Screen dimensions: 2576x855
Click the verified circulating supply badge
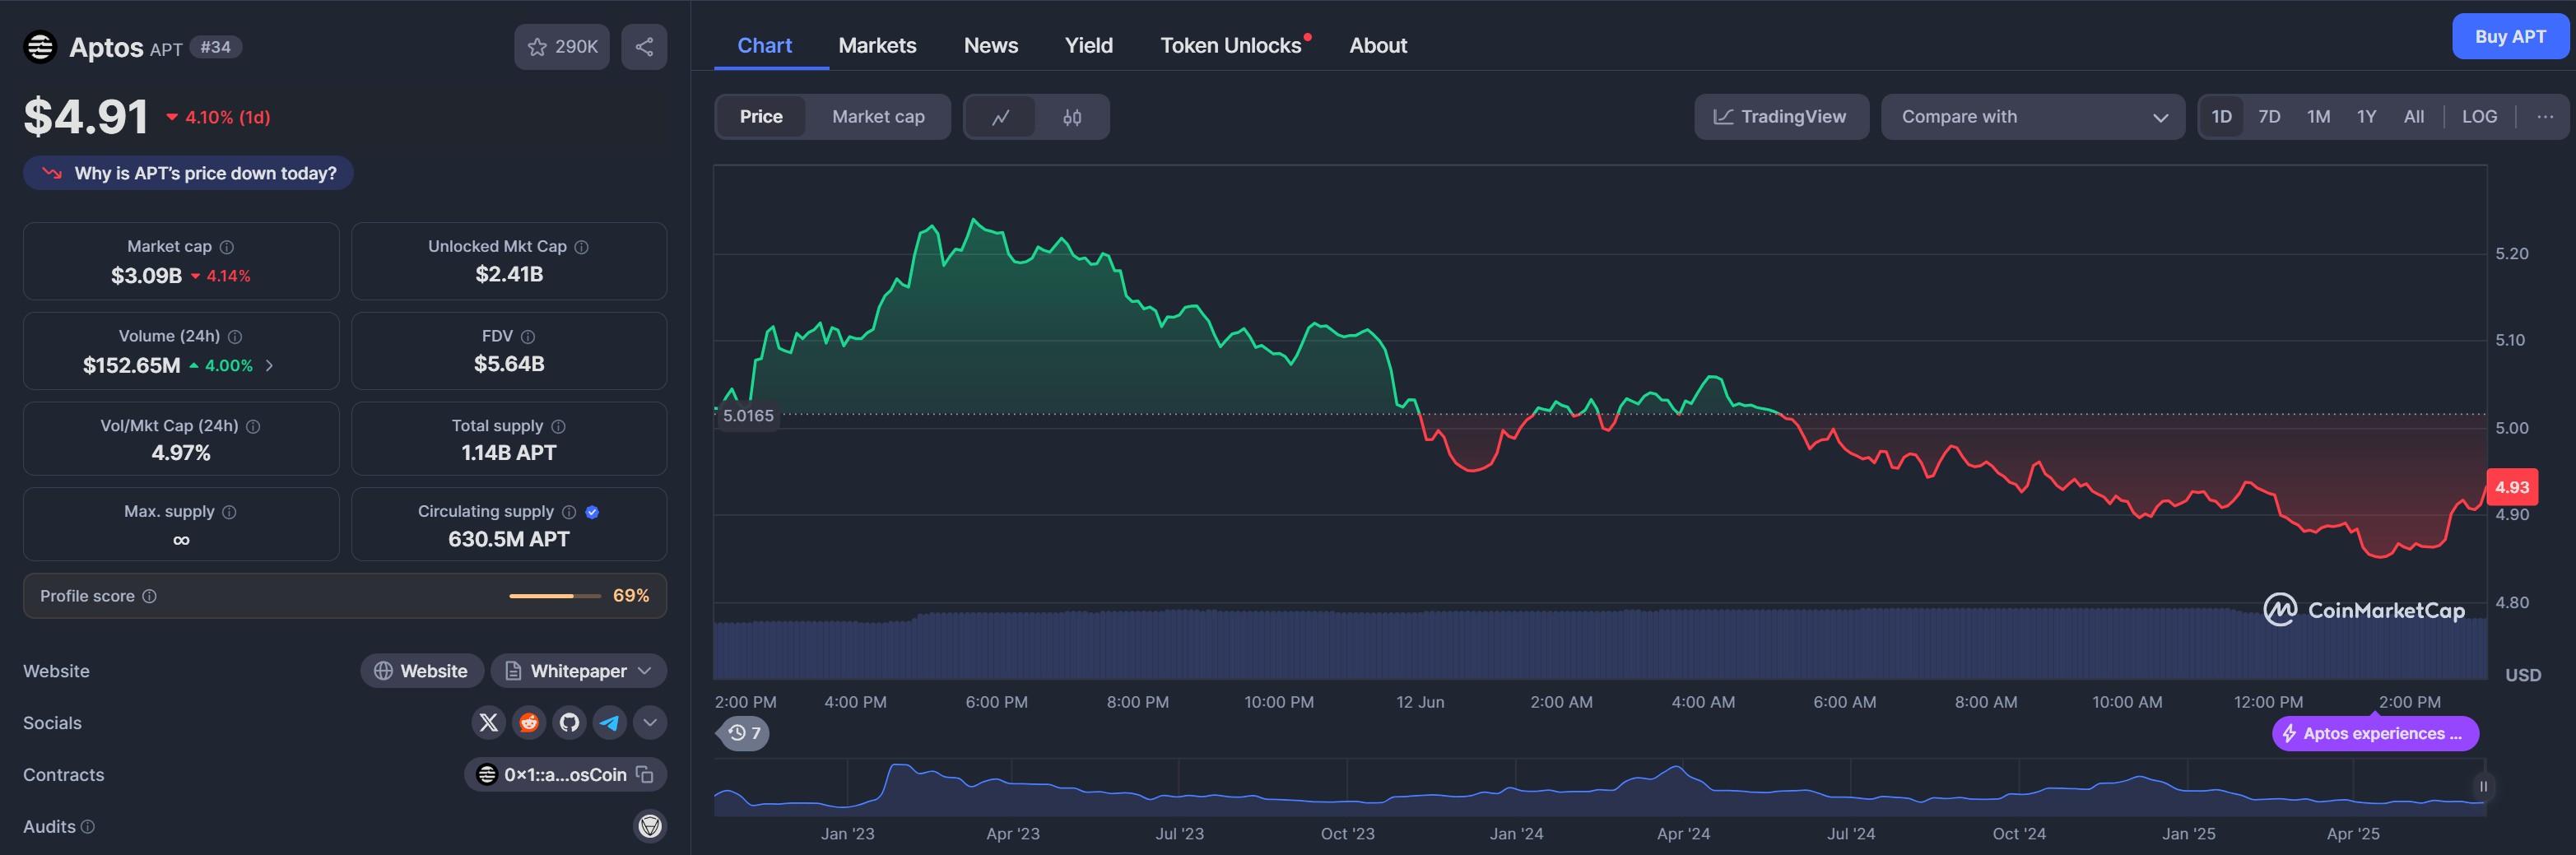[592, 512]
